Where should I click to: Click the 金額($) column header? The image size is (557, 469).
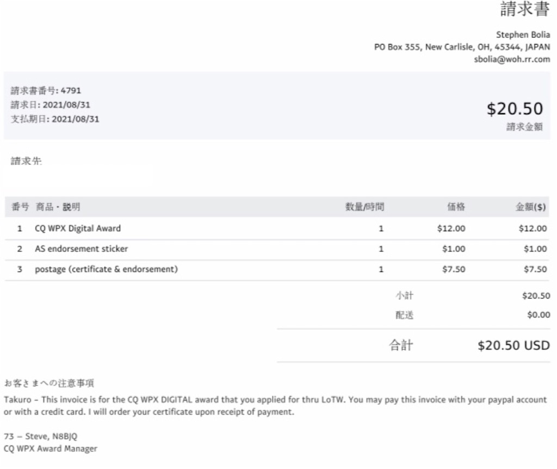(x=531, y=207)
